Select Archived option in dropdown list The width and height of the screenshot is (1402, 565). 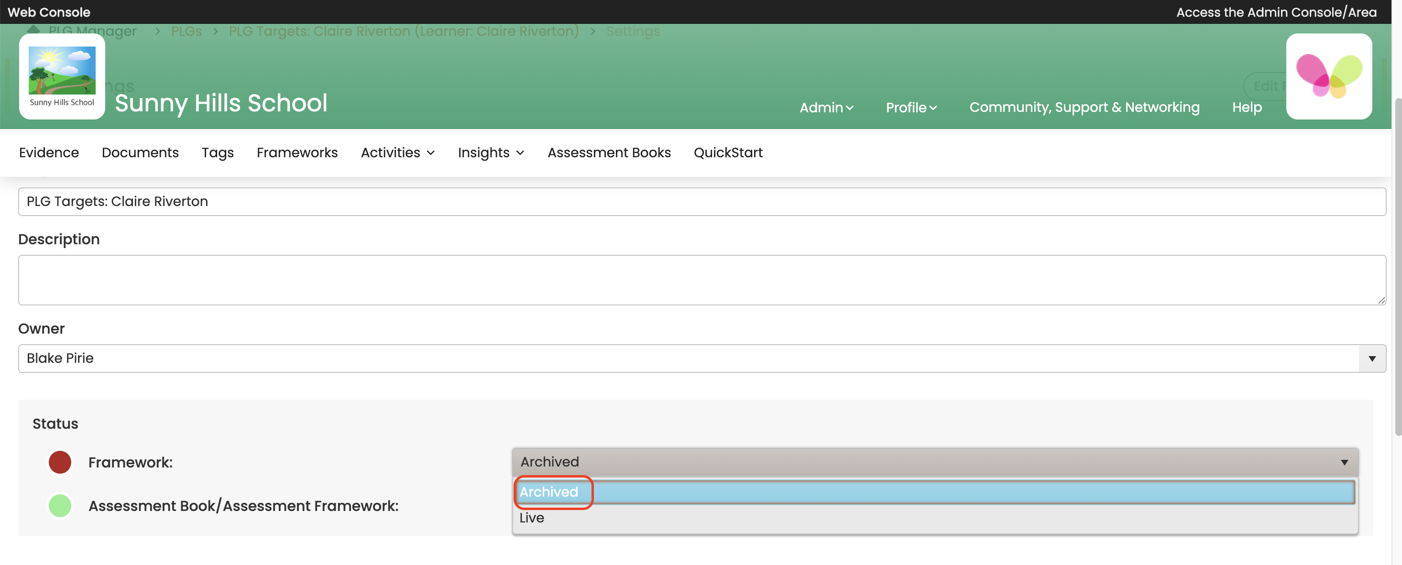coord(549,491)
